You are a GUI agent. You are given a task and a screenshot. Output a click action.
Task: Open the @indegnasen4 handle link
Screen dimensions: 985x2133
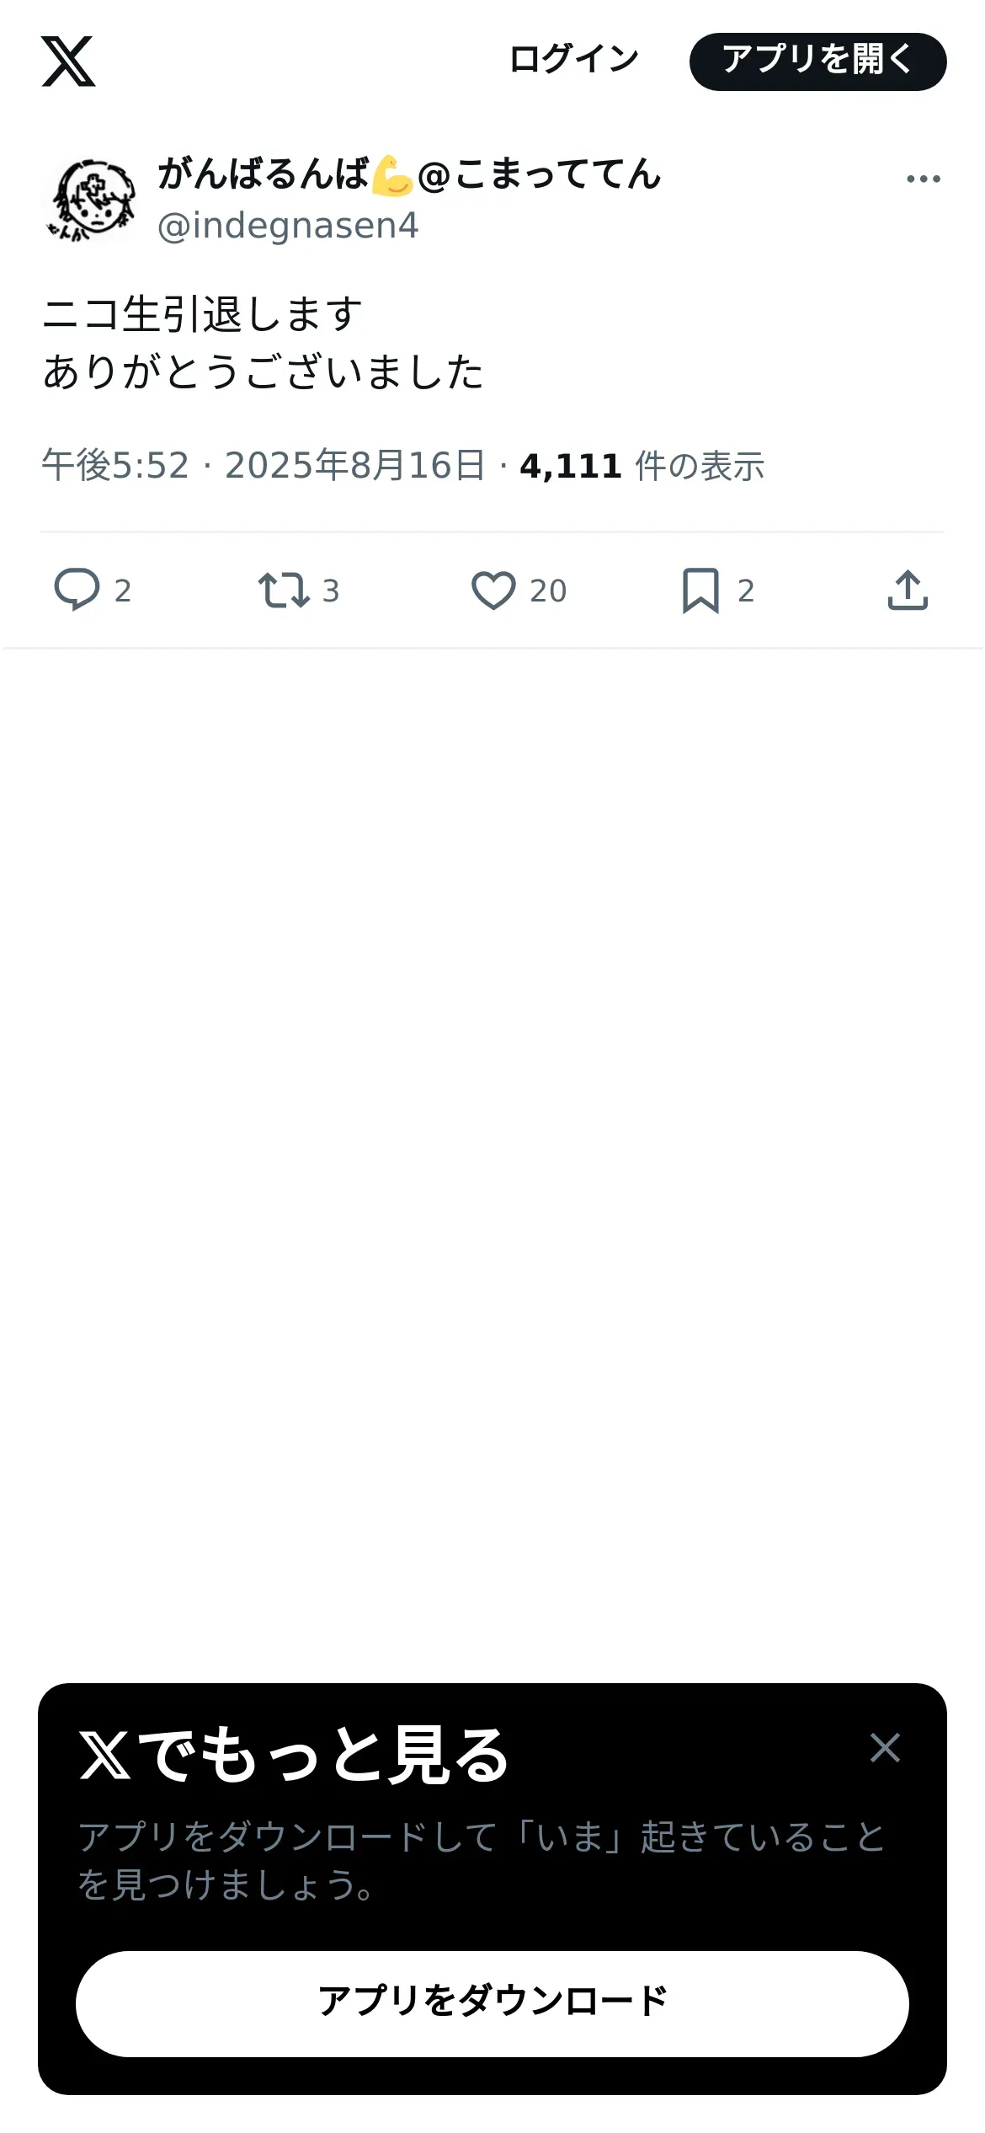tap(288, 226)
